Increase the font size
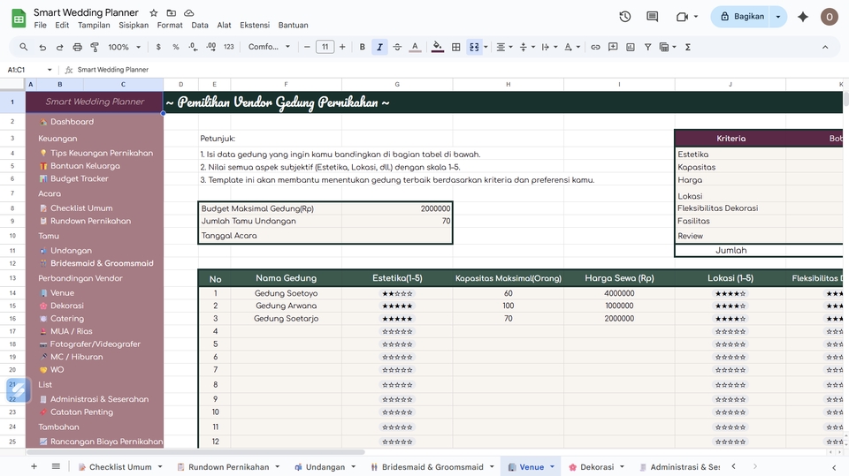 [342, 47]
